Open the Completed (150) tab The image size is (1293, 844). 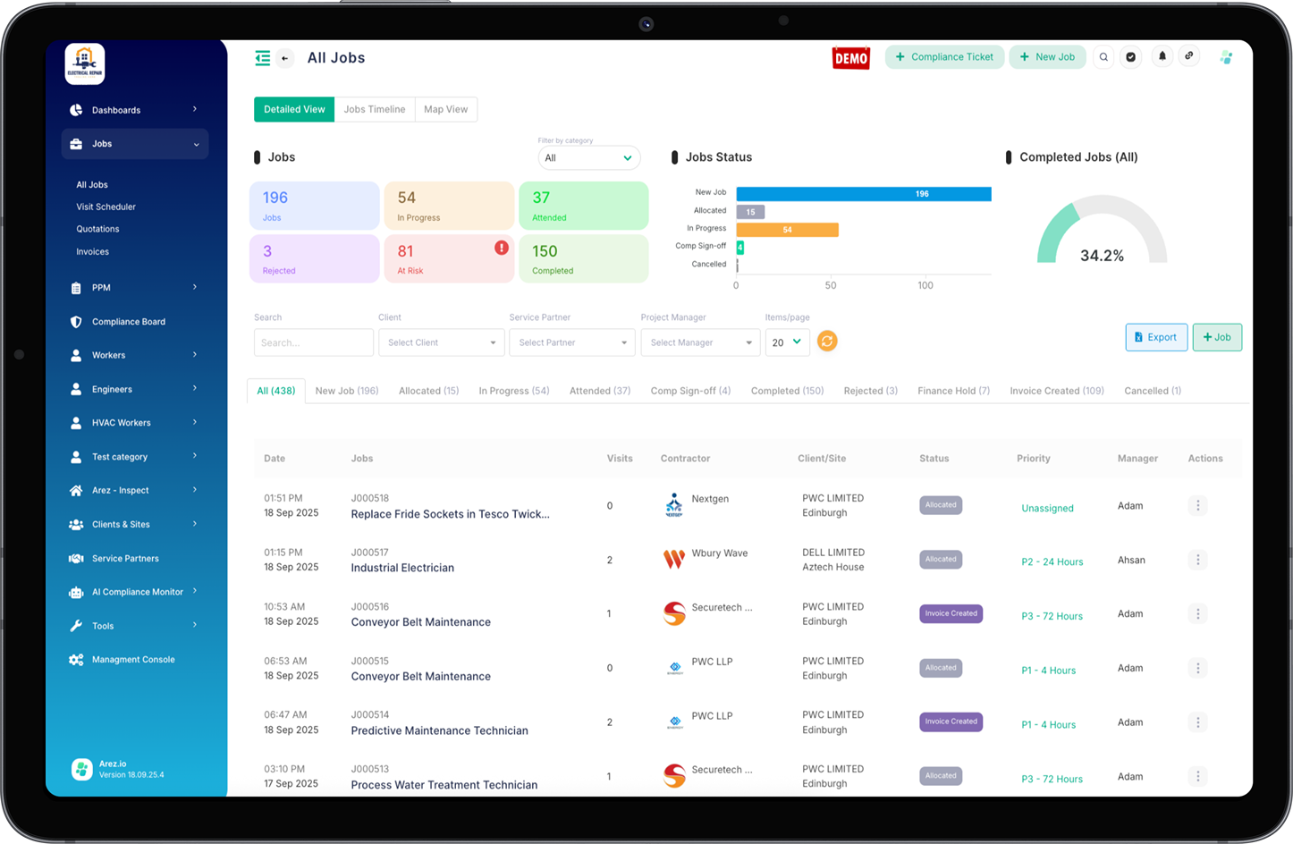pyautogui.click(x=786, y=390)
